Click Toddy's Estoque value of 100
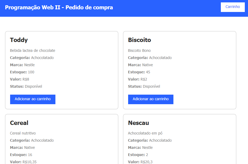The height and width of the screenshot is (164, 248). (31, 72)
